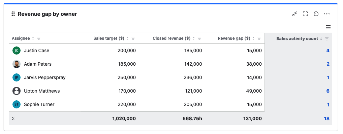
Task: Select the Justin Case name
Action: click(36, 51)
